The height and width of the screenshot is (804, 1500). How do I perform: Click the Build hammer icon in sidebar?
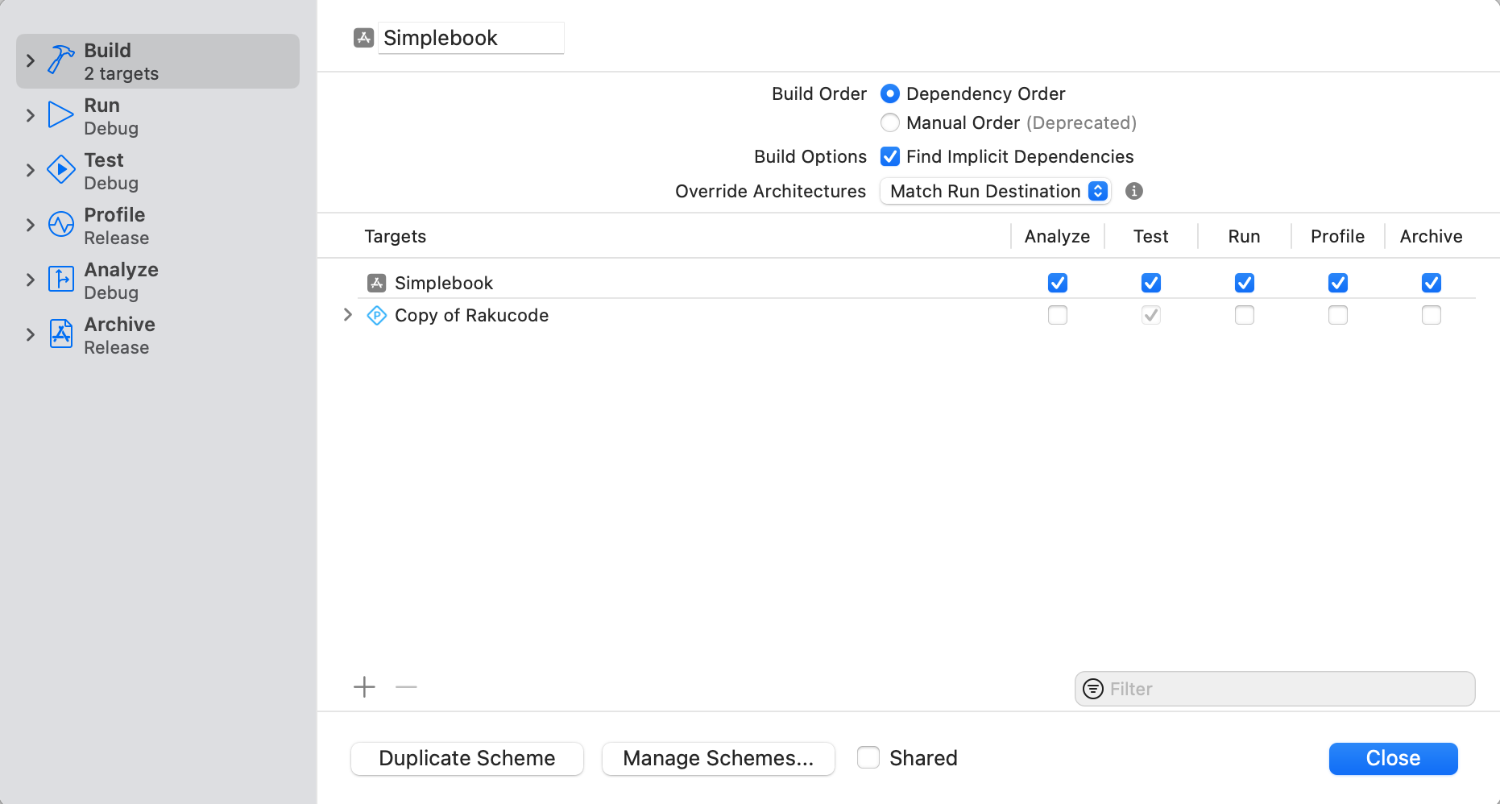coord(61,60)
